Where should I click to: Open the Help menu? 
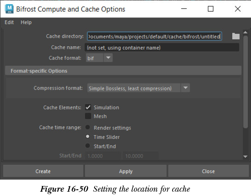pos(26,23)
